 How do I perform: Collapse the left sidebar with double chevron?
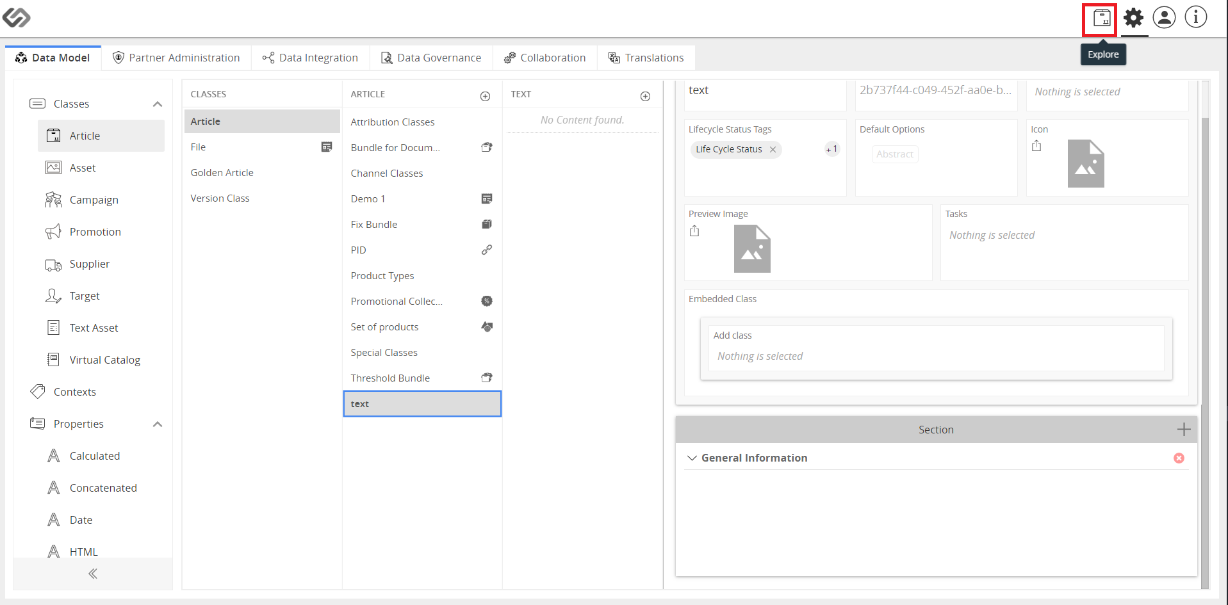93,574
